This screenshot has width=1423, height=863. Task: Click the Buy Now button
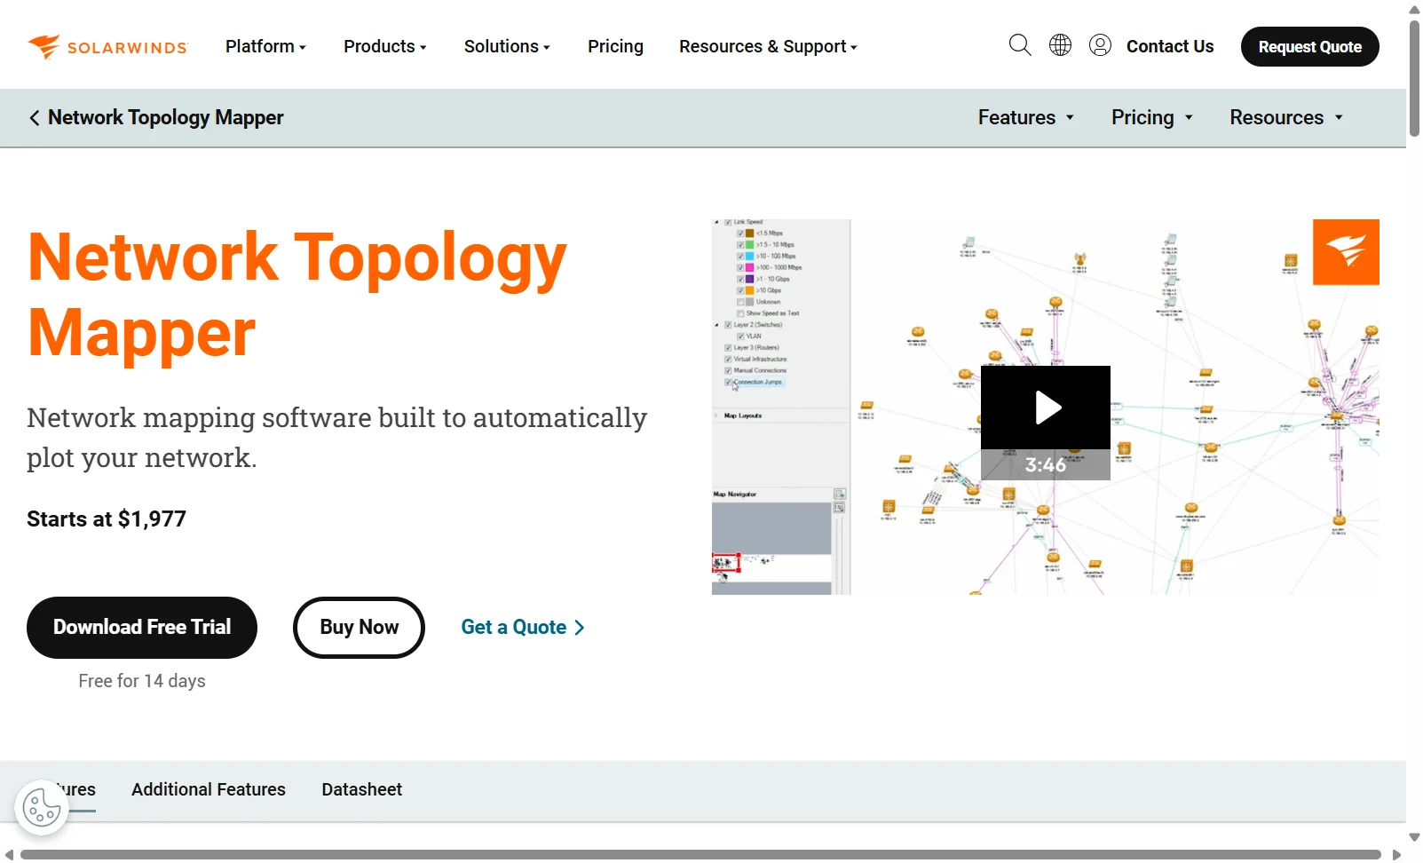[x=359, y=628]
